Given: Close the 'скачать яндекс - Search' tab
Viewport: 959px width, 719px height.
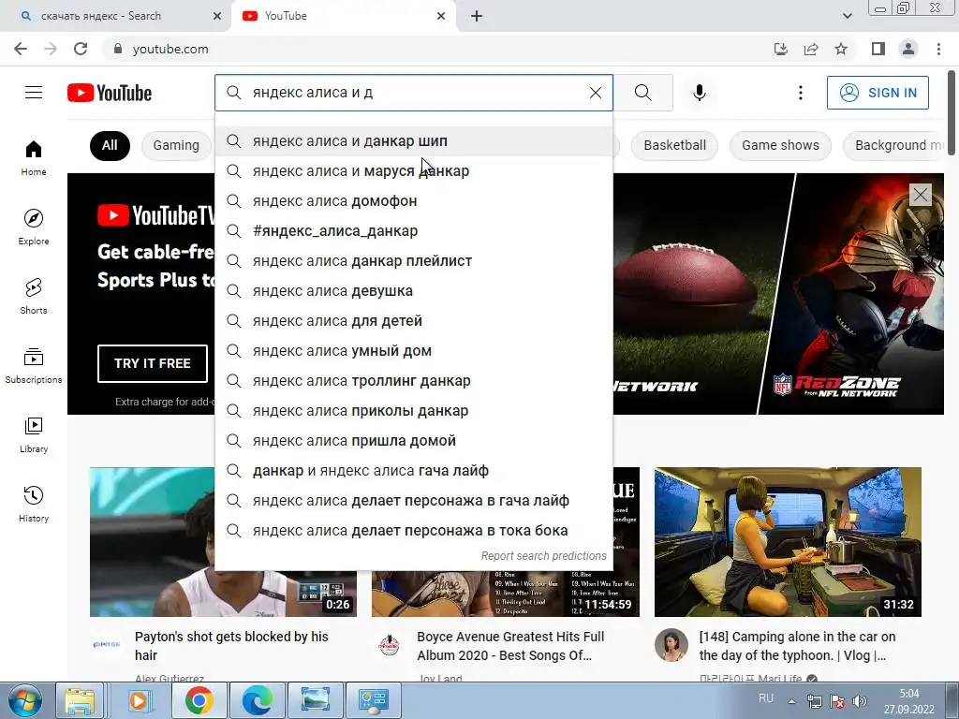Looking at the screenshot, I should point(217,16).
